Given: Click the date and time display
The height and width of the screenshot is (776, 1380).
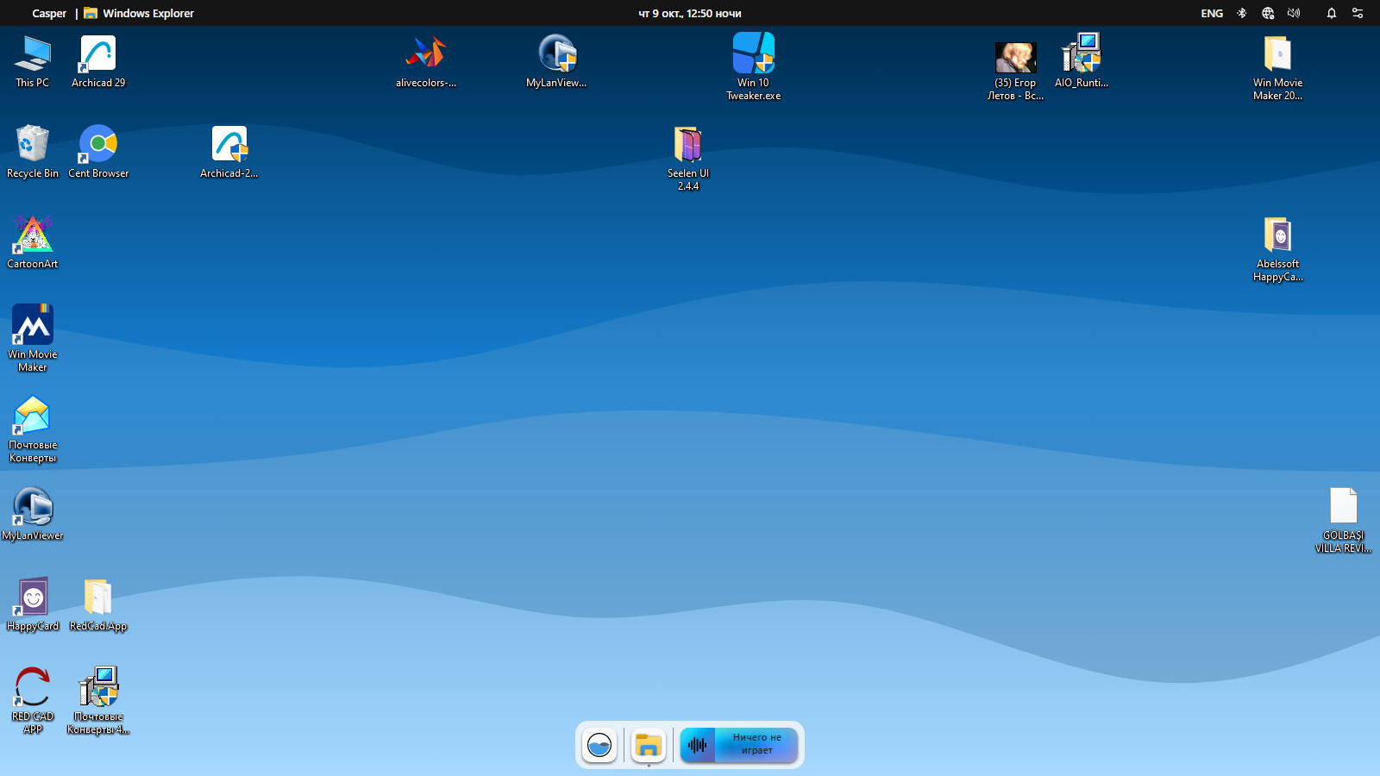Looking at the screenshot, I should pos(690,13).
